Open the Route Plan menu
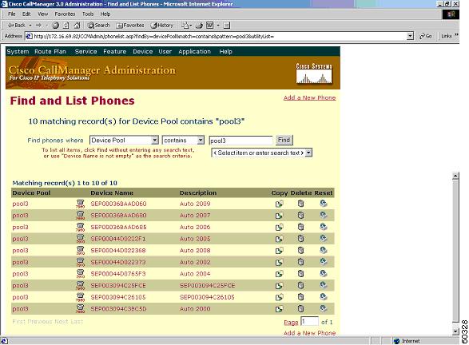The width and height of the screenshot is (469, 345). tap(50, 51)
